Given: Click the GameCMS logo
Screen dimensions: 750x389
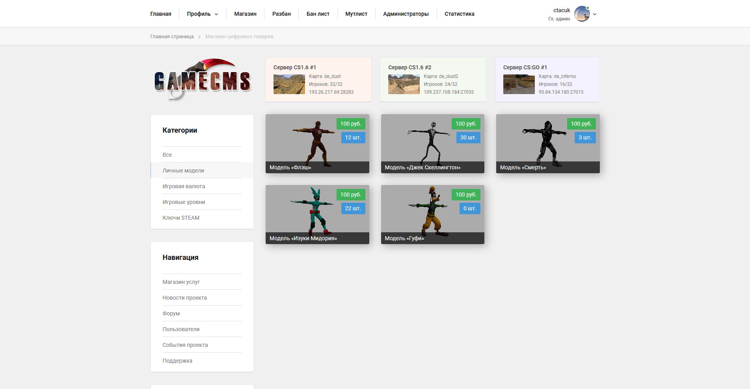Looking at the screenshot, I should [202, 80].
